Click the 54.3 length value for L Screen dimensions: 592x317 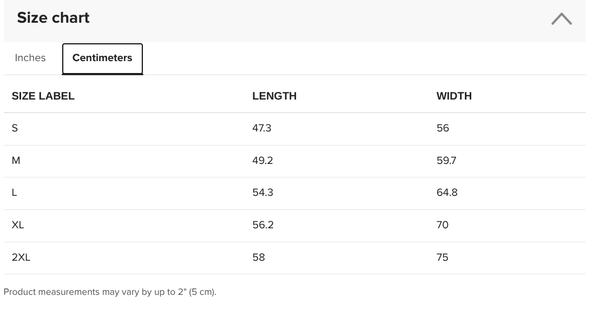pos(262,193)
